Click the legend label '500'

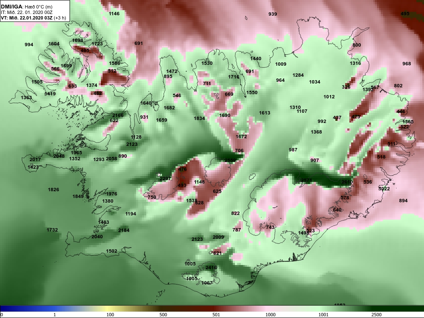tap(163, 315)
